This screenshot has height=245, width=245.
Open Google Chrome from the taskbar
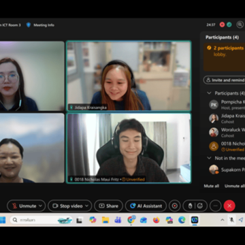click(x=131, y=220)
